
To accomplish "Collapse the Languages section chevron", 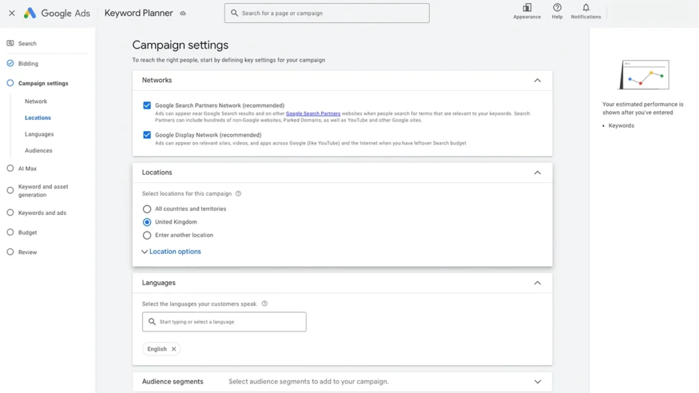I will (x=538, y=283).
